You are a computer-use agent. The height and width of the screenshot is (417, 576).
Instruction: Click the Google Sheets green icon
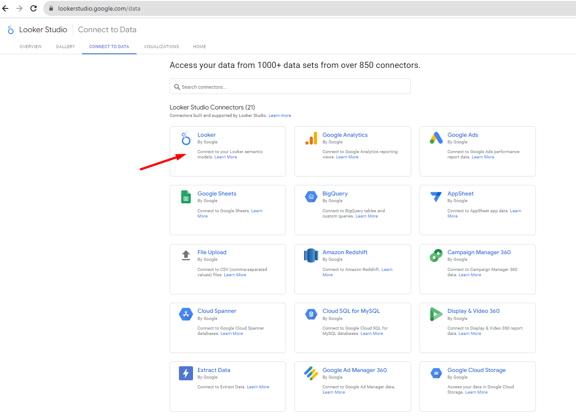click(x=186, y=197)
